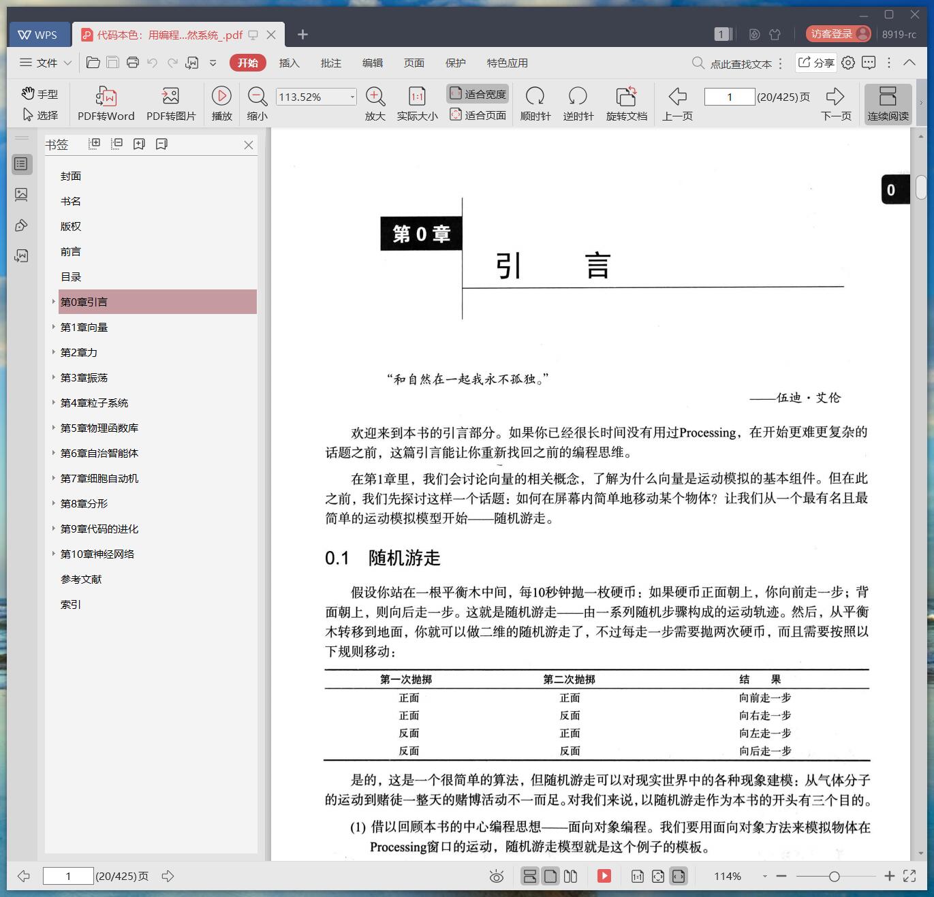
Task: Click the print icon in quick toolbar
Action: (133, 63)
